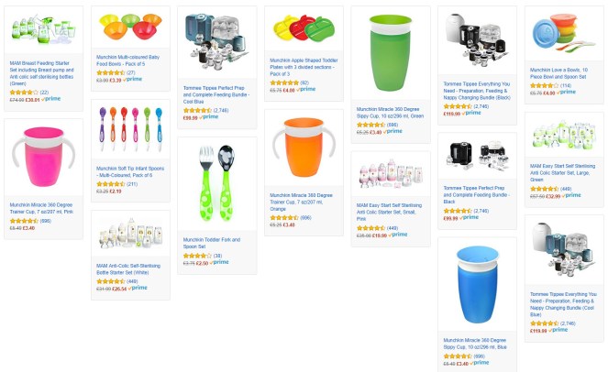Screen dimensions: 608x372
Task: Click star rating of Munchkin Toddler Fork set
Action: tap(197, 256)
